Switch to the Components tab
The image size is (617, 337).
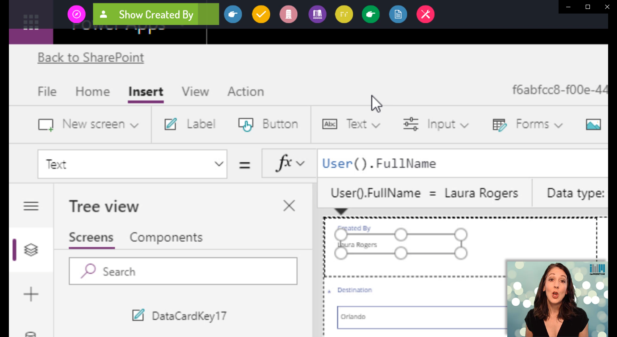pos(166,237)
